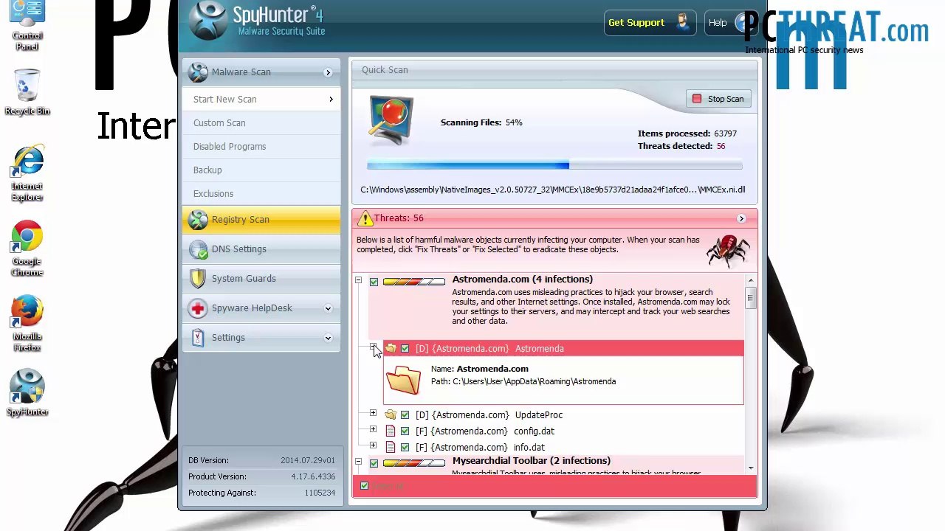
Task: Choose Start New Scan in the sidebar
Action: [x=261, y=100]
